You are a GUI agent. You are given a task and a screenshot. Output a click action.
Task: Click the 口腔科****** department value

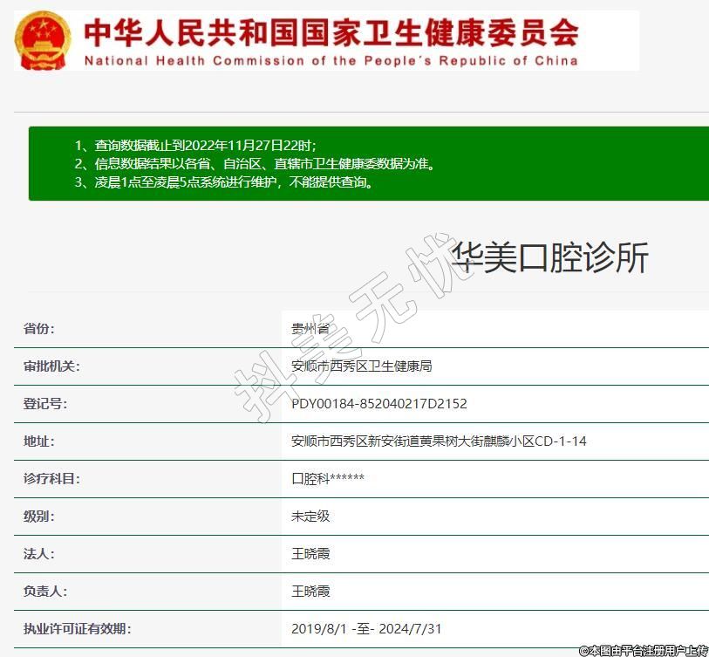coord(328,479)
